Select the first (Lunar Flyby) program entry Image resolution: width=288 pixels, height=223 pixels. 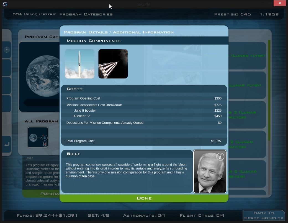click(x=247, y=56)
